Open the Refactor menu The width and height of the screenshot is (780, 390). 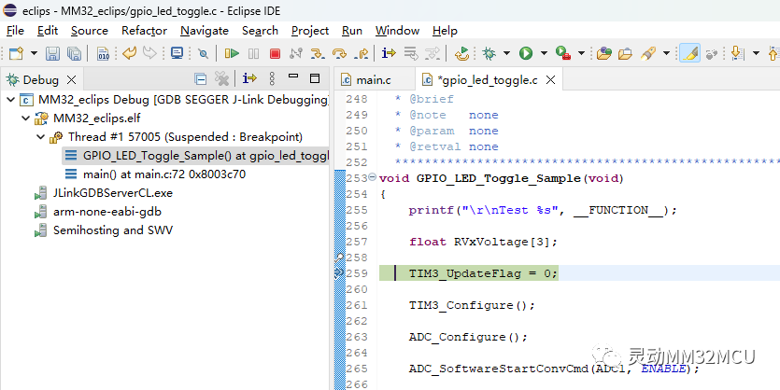click(144, 31)
